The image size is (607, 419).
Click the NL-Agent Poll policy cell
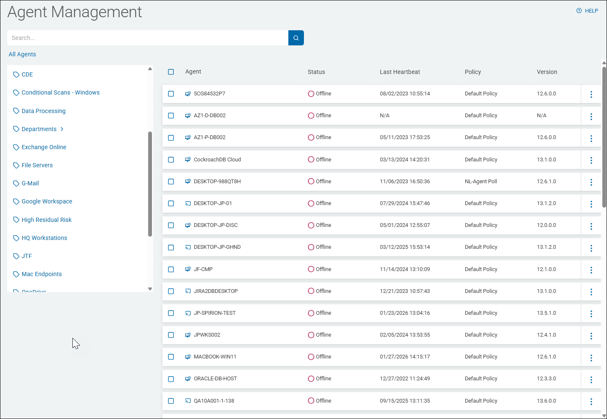pos(481,182)
